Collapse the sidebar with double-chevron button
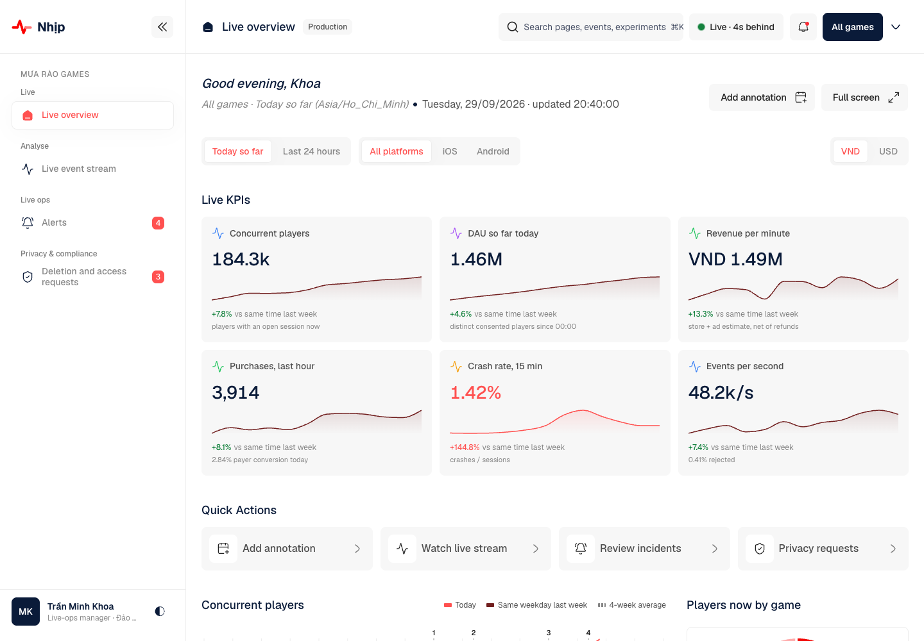The height and width of the screenshot is (641, 924). coord(162,27)
